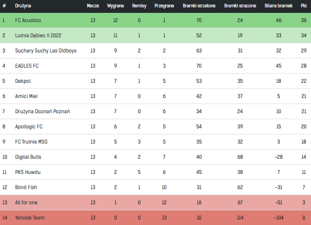
Task: Click the FC Trutnie MSG team
Action: (x=31, y=142)
